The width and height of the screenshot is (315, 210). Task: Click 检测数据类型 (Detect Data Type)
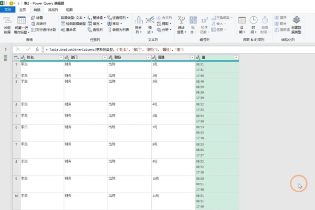tap(73, 24)
